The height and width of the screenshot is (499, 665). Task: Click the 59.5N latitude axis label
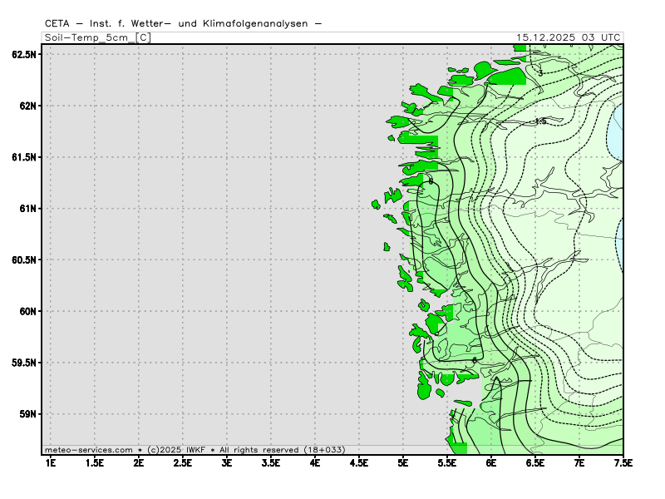coord(24,363)
